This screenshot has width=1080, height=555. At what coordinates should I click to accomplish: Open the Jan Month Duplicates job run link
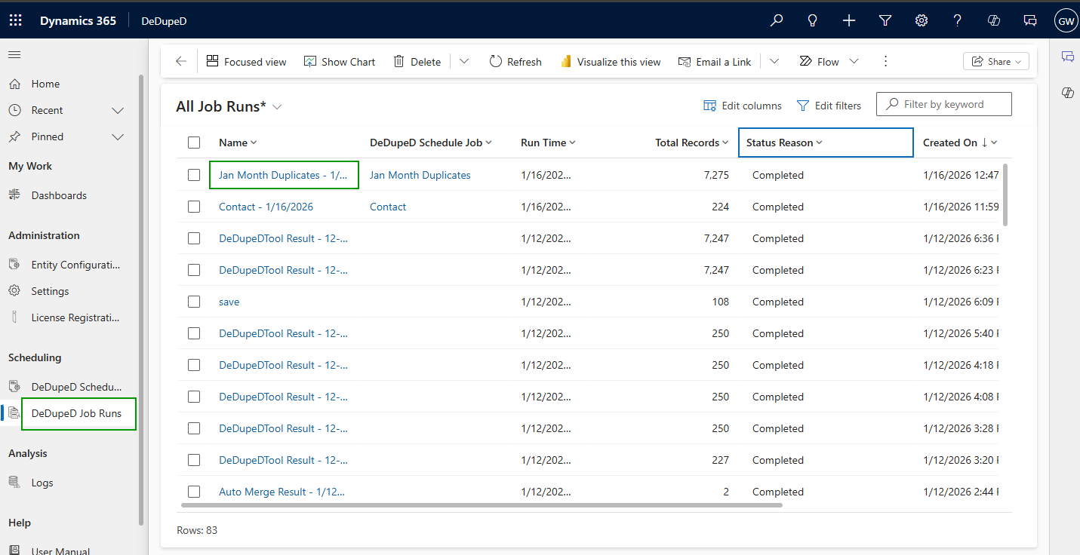point(283,175)
